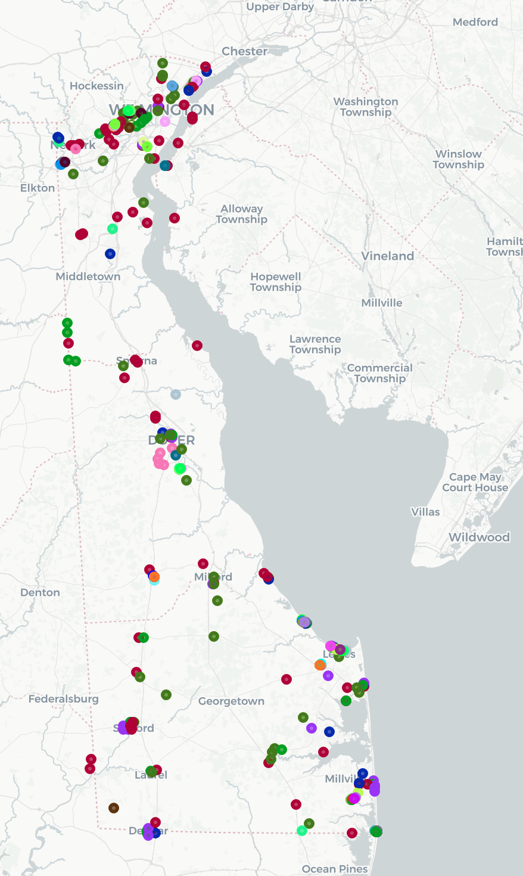523x876 pixels.
Task: Click the Vineland city label
Action: coord(387,256)
